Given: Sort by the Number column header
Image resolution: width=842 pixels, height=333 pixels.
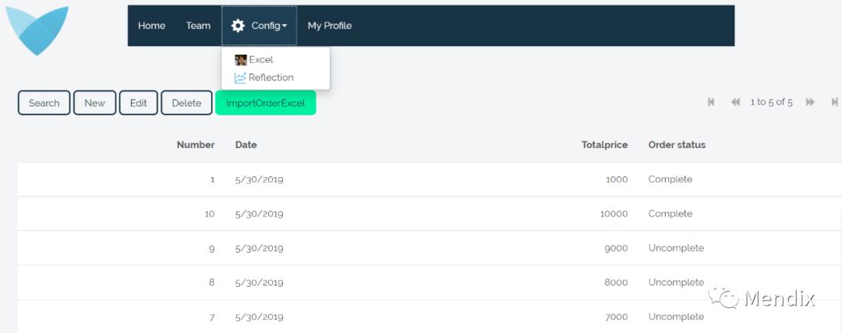Looking at the screenshot, I should click(x=196, y=144).
